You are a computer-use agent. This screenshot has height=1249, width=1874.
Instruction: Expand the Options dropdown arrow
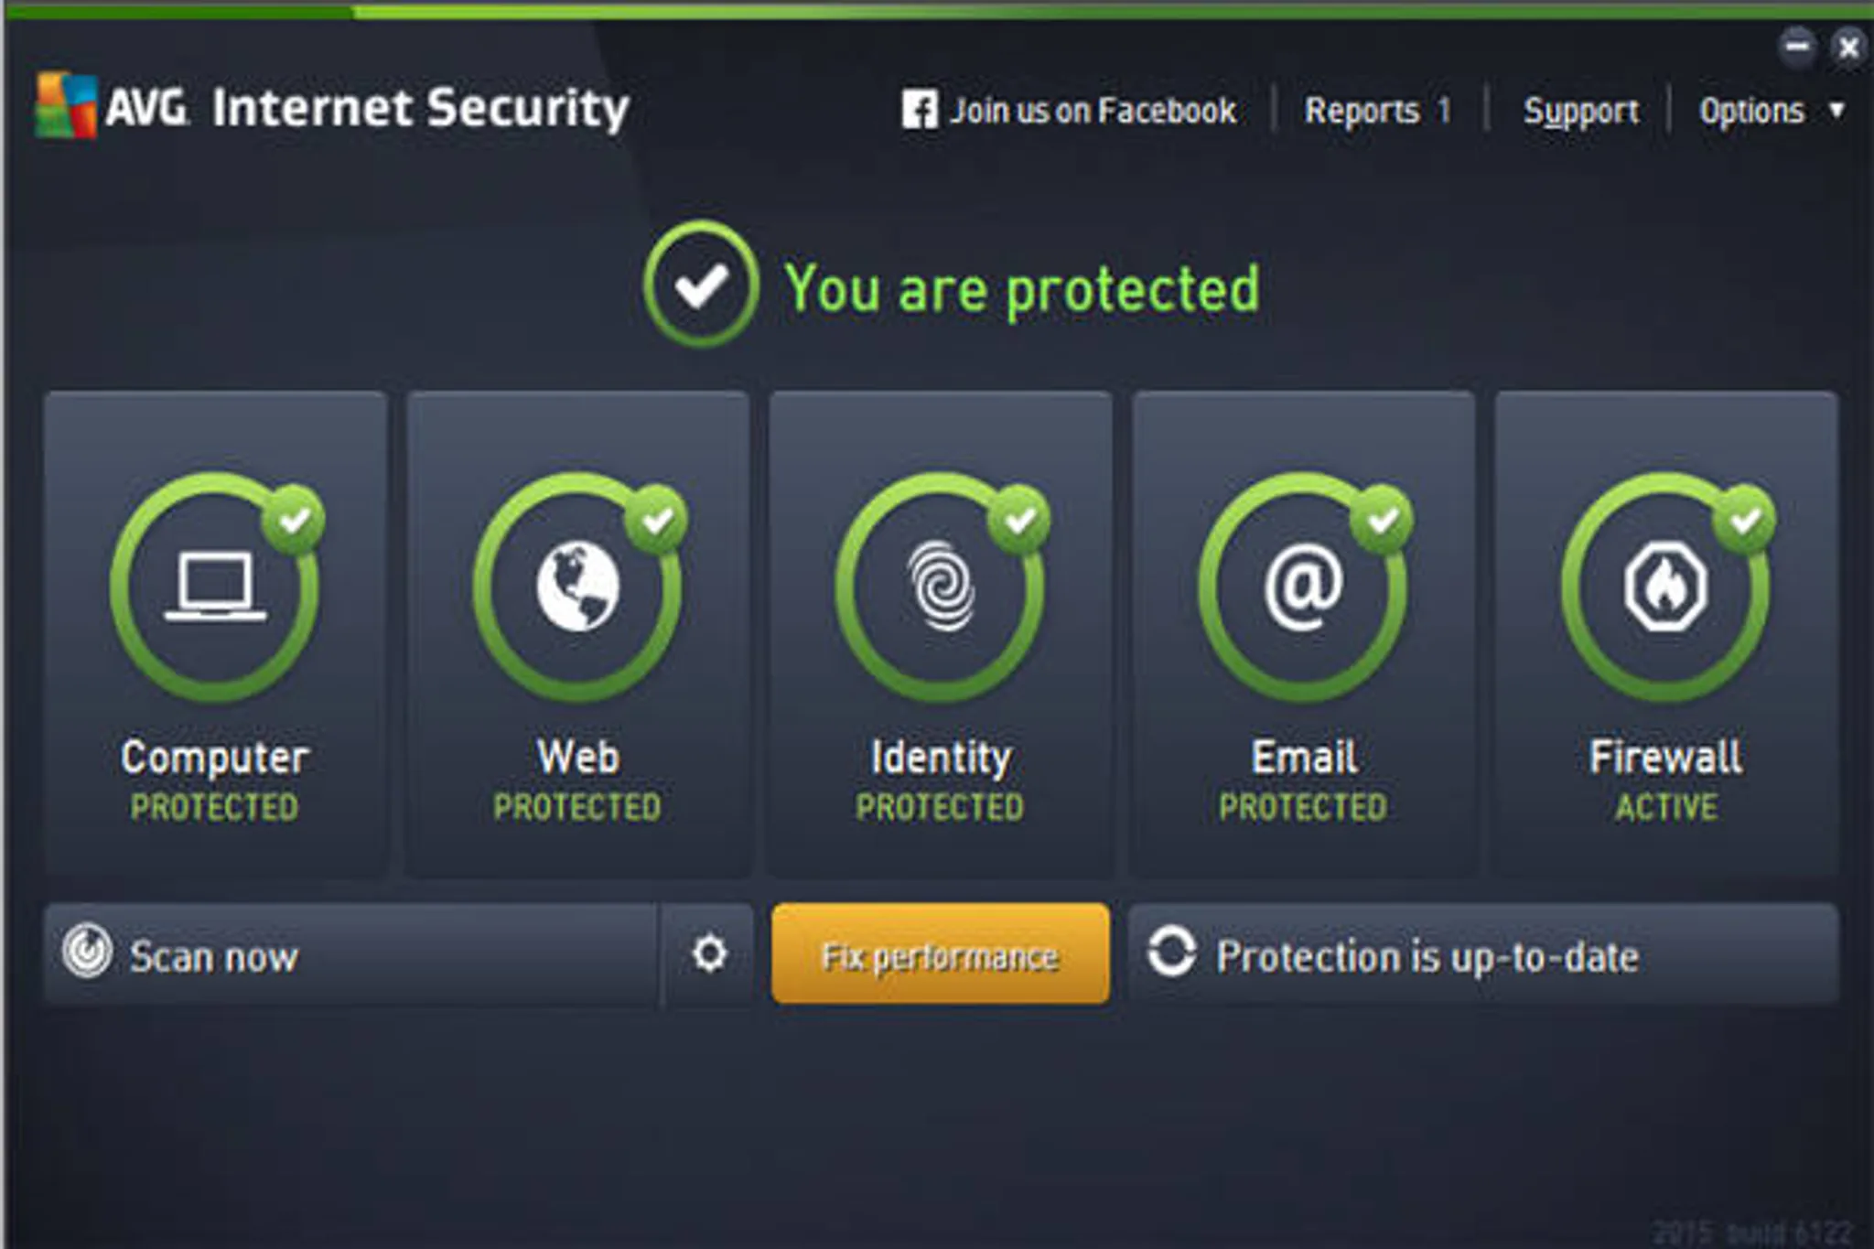[x=1836, y=110]
